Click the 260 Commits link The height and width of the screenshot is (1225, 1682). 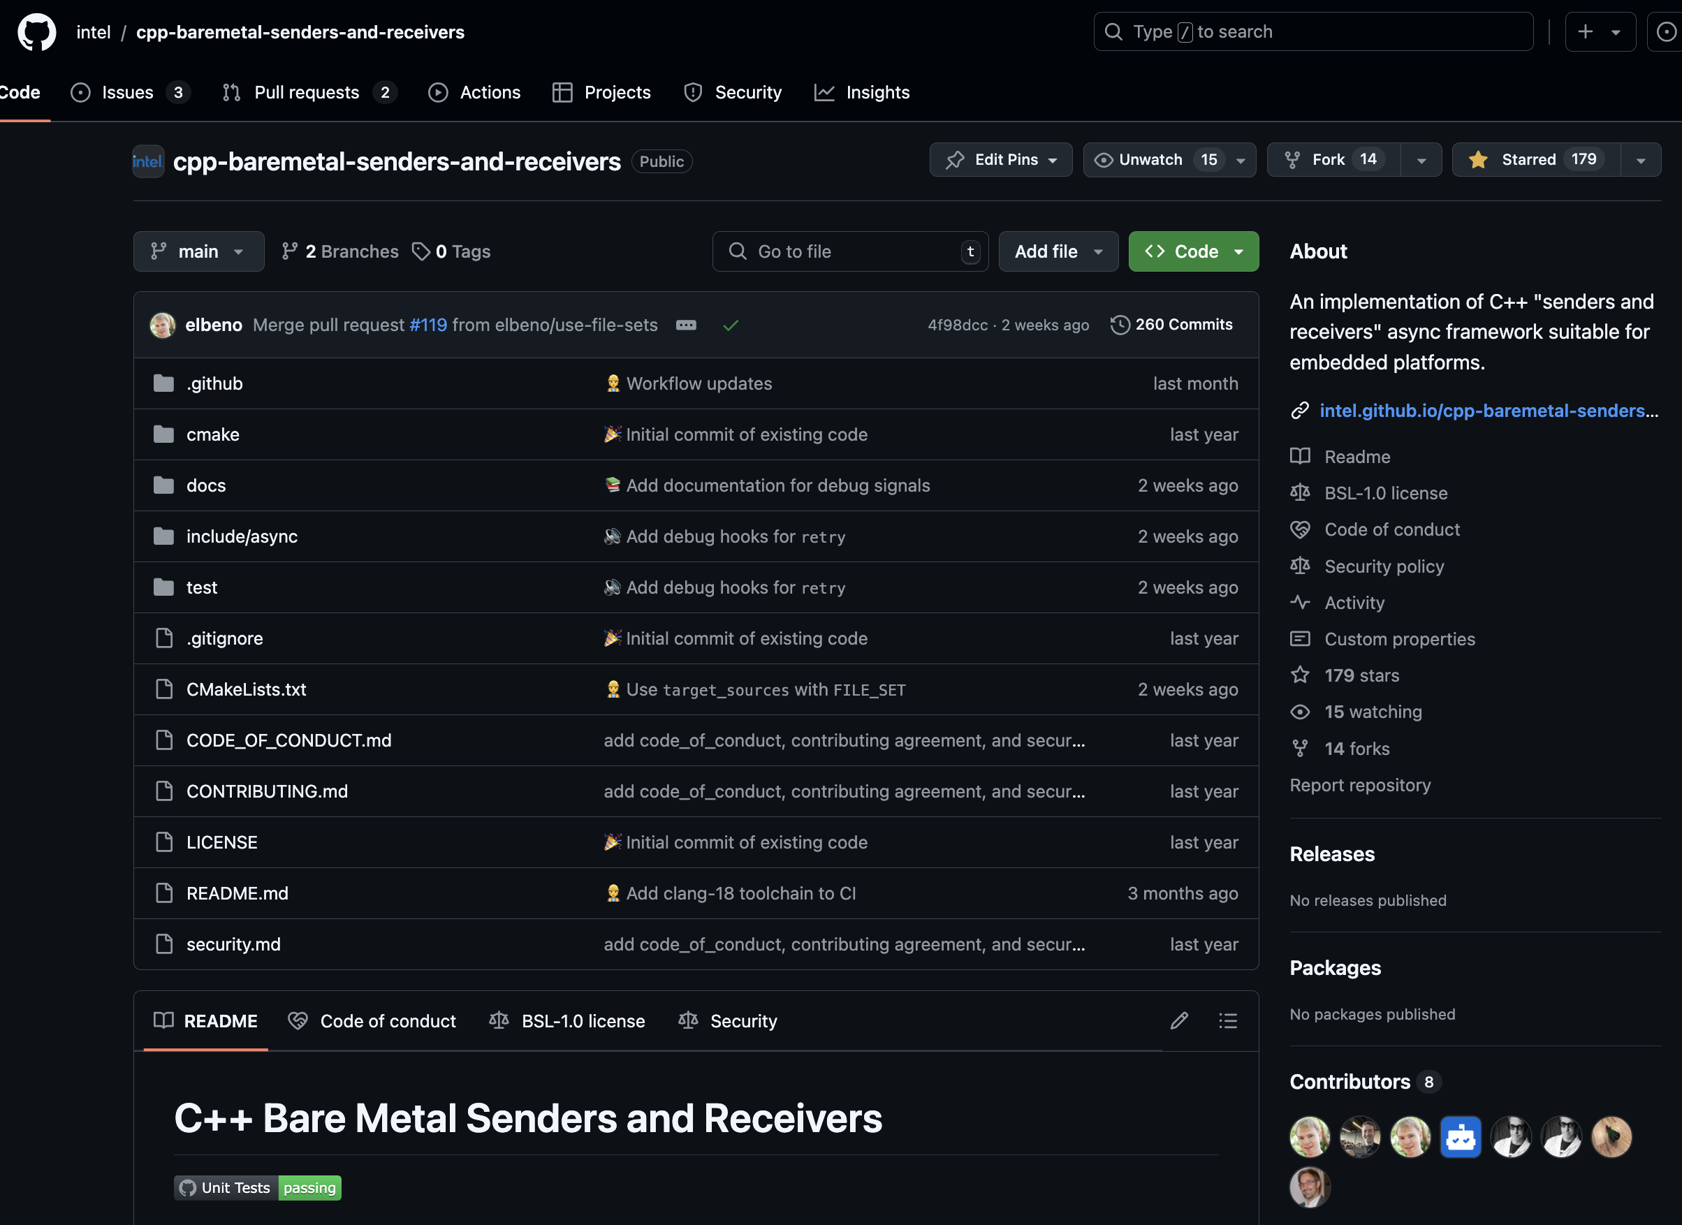click(1184, 325)
